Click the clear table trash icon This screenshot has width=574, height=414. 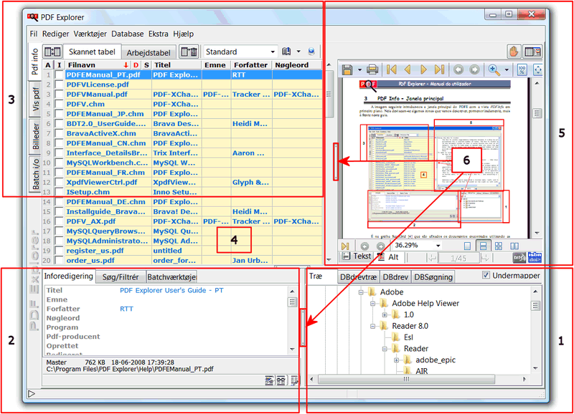click(189, 52)
